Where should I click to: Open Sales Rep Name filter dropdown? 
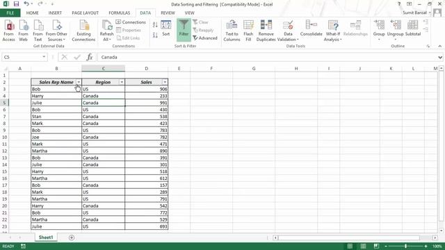79,82
